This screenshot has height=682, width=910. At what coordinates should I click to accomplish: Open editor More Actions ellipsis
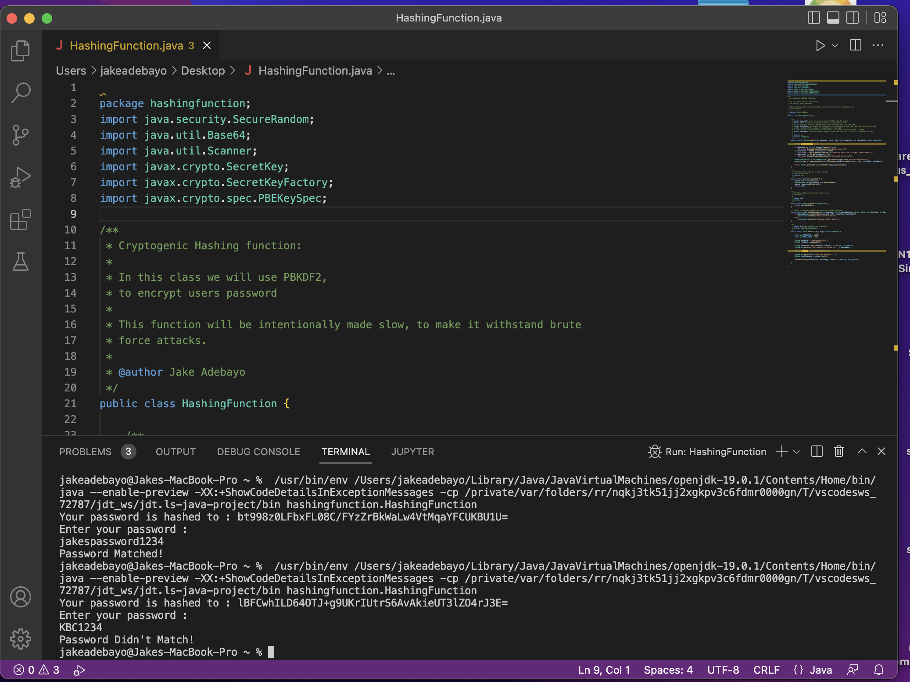click(878, 45)
